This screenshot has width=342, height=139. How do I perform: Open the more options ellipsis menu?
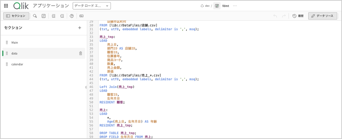[235, 6]
